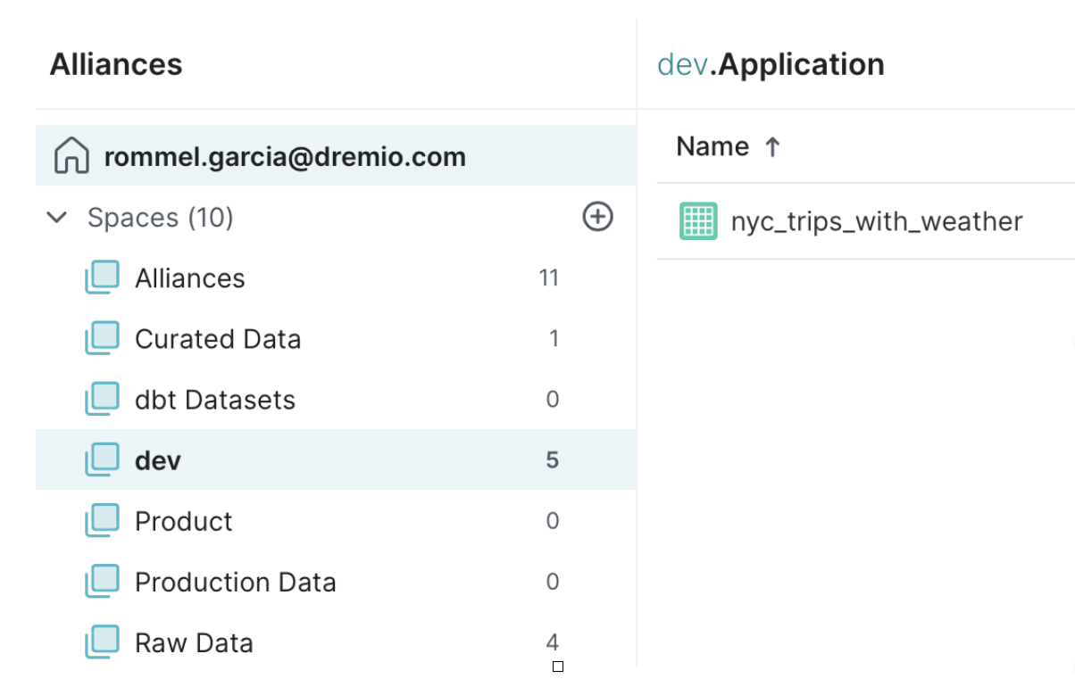This screenshot has width=1075, height=687.
Task: Click the green dataset icon for nyc_trips_with_weather
Action: pyautogui.click(x=698, y=221)
